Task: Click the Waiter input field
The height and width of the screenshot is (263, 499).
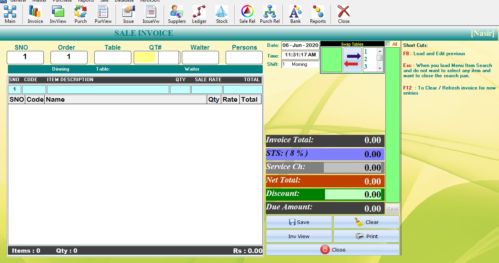Action: tap(200, 58)
